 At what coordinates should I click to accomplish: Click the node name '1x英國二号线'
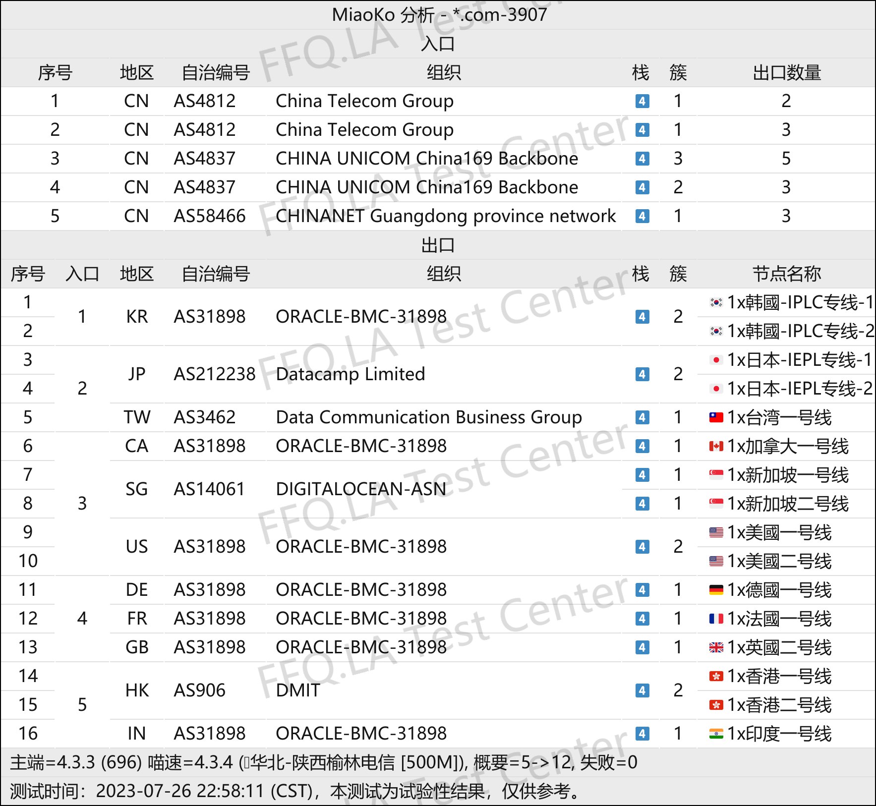coord(779,647)
